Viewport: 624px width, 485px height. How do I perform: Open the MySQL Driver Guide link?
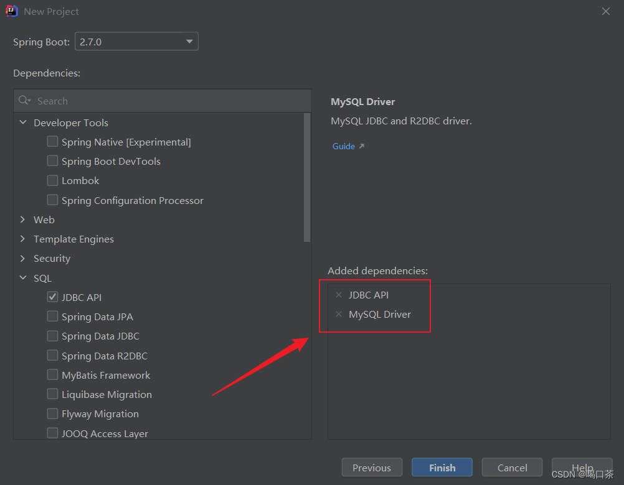point(343,146)
